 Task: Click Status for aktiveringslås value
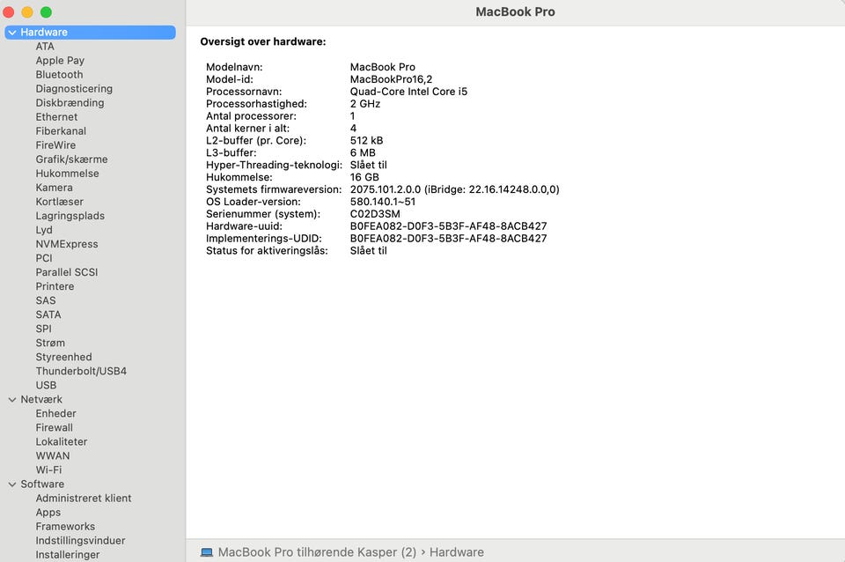[369, 251]
